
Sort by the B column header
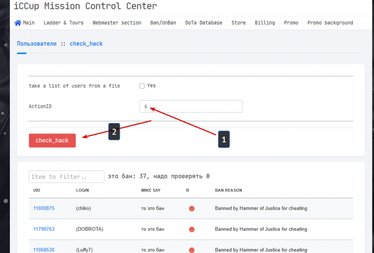[187, 190]
